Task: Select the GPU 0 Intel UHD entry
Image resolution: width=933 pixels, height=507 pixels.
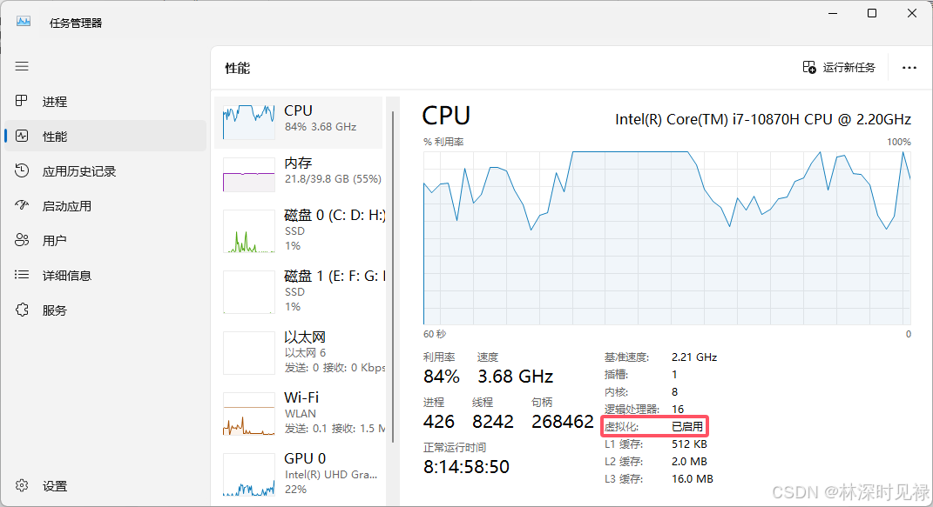Action: [299, 474]
